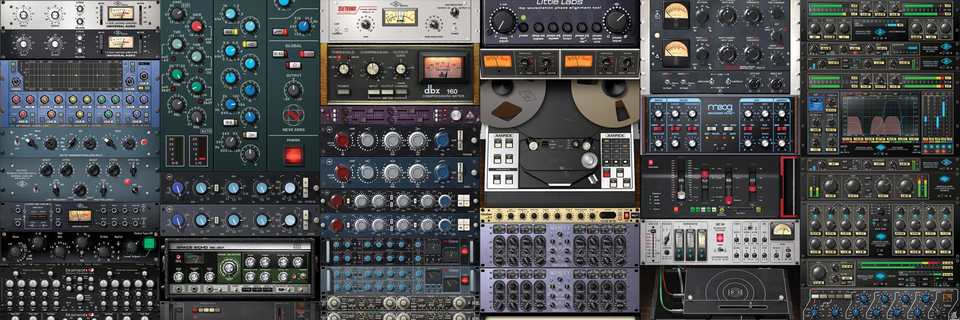Click the THRESHOLD knob on dbx 160

pyautogui.click(x=343, y=70)
